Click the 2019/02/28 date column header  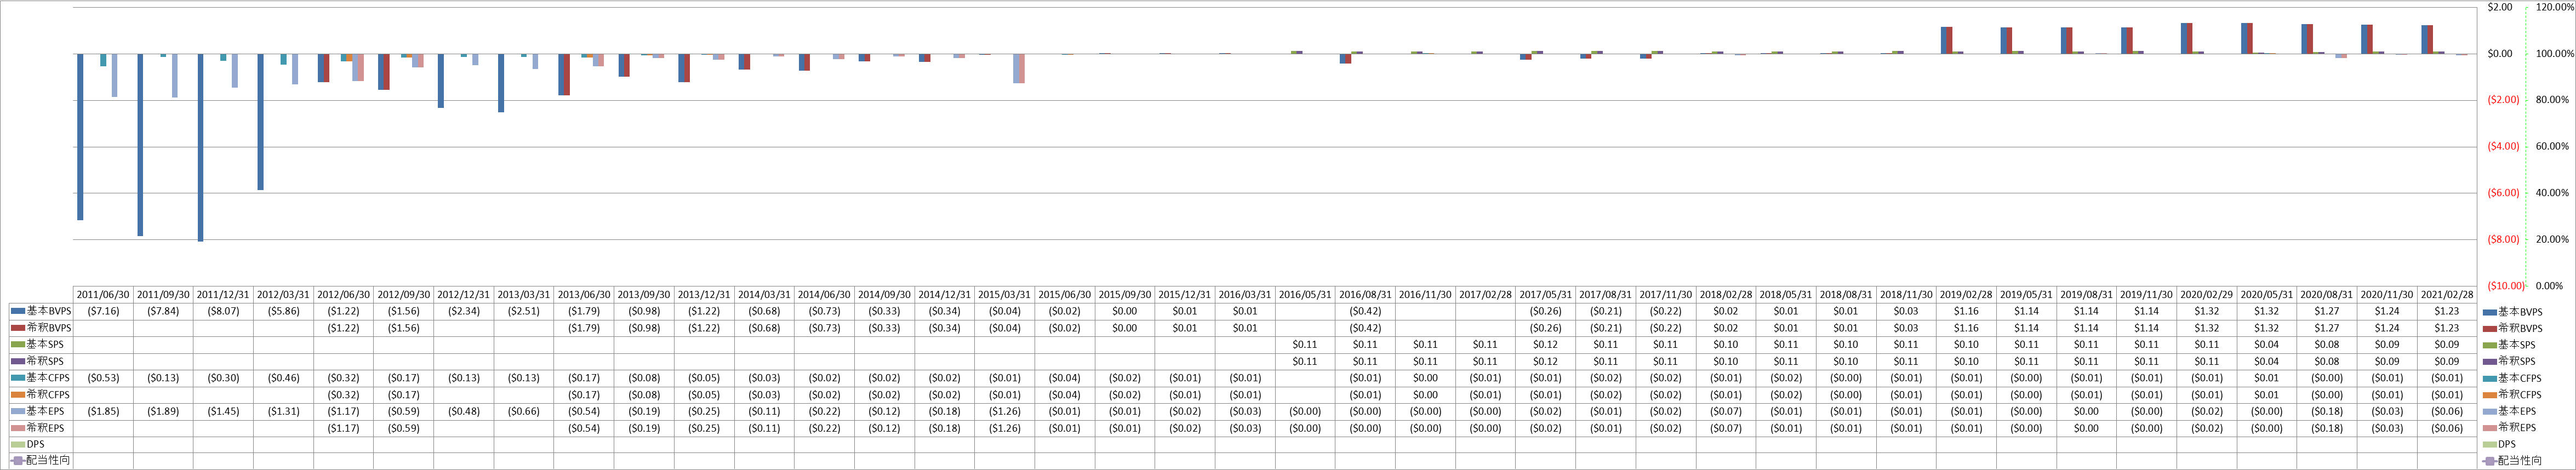coord(1966,295)
